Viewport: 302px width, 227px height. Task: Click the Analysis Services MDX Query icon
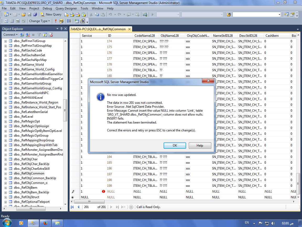[72, 14]
